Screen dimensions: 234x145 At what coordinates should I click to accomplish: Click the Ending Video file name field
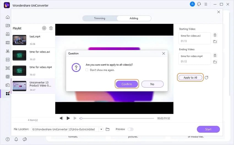click(195, 59)
